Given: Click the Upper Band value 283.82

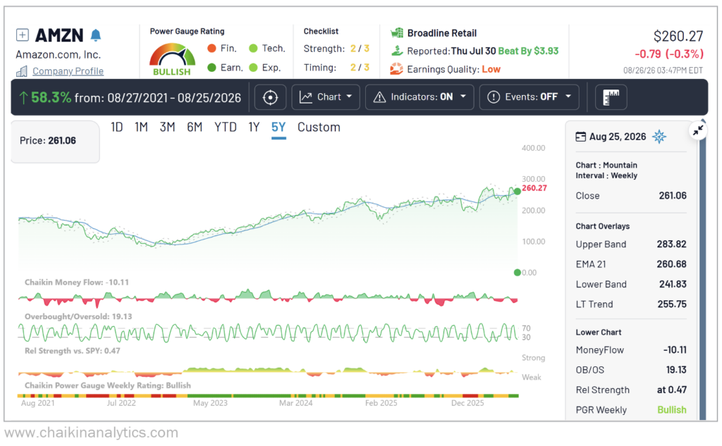Looking at the screenshot, I should pos(671,244).
